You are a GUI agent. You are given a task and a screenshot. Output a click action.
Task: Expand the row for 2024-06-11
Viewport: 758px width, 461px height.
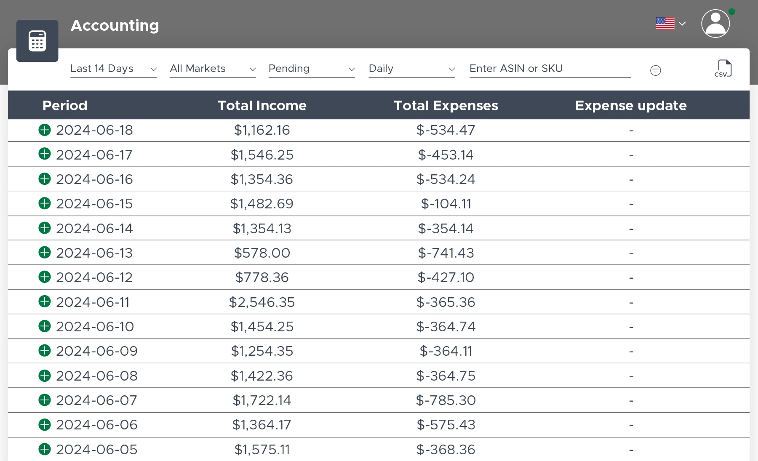(45, 301)
